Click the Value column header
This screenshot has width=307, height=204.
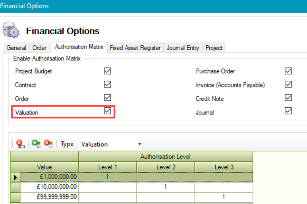click(x=44, y=167)
